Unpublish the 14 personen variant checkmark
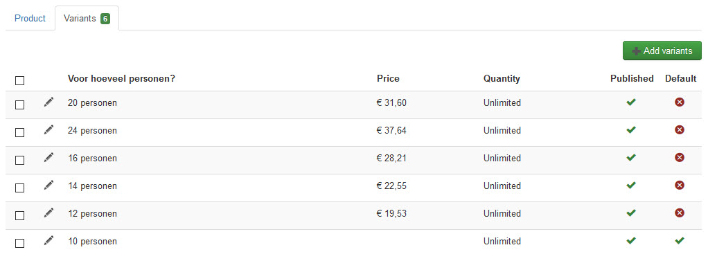708x270 pixels. pos(631,185)
